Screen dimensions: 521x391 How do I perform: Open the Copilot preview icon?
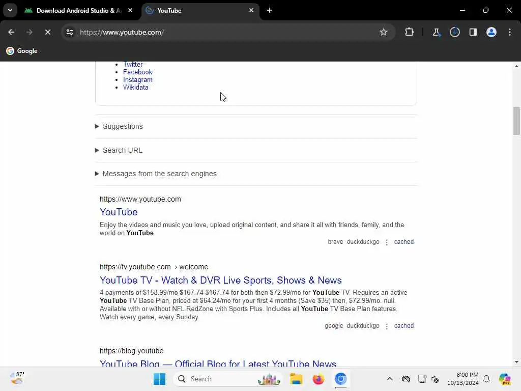504,379
